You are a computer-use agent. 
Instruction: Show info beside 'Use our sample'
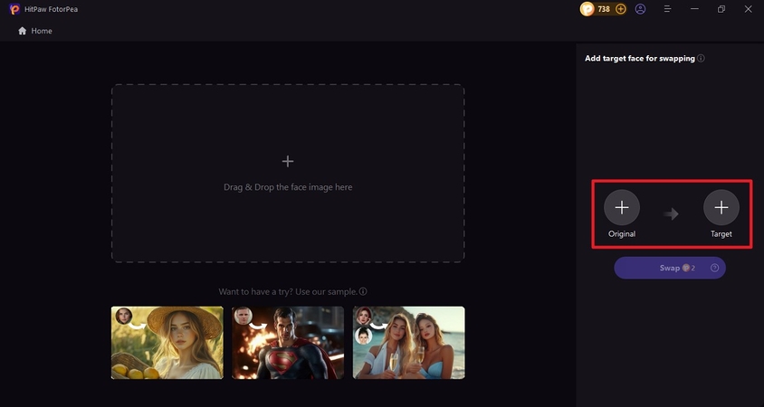point(363,291)
